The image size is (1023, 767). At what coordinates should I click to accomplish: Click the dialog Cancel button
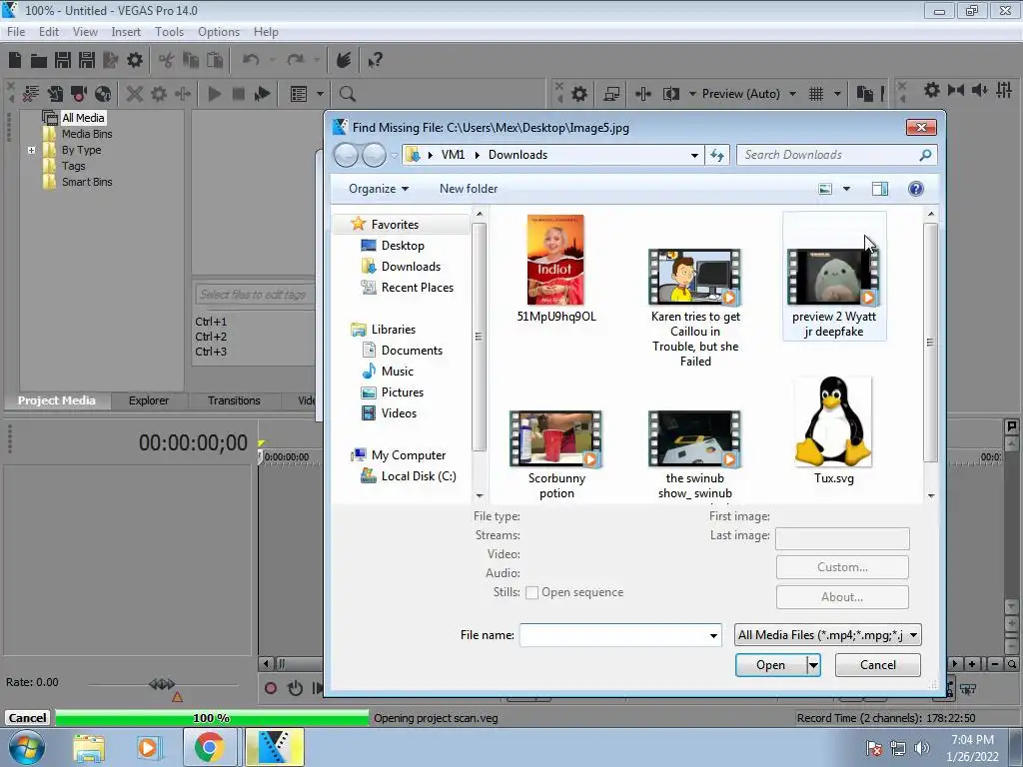[877, 665]
